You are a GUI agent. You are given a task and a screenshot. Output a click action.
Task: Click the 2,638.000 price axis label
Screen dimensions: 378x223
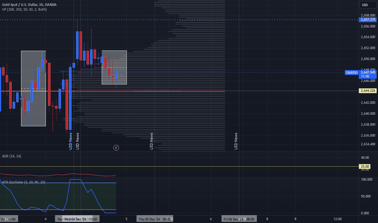point(368,124)
